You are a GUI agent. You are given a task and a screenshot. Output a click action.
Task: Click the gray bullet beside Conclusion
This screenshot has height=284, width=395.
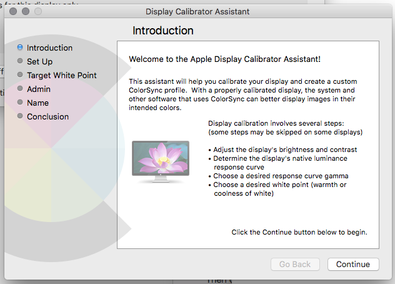pyautogui.click(x=20, y=116)
